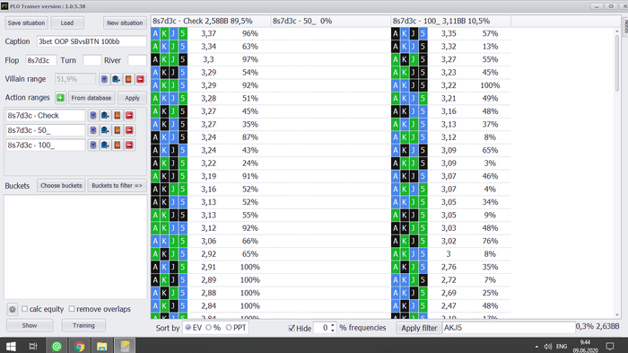Show hidden system tray icons

pyautogui.click(x=536, y=347)
